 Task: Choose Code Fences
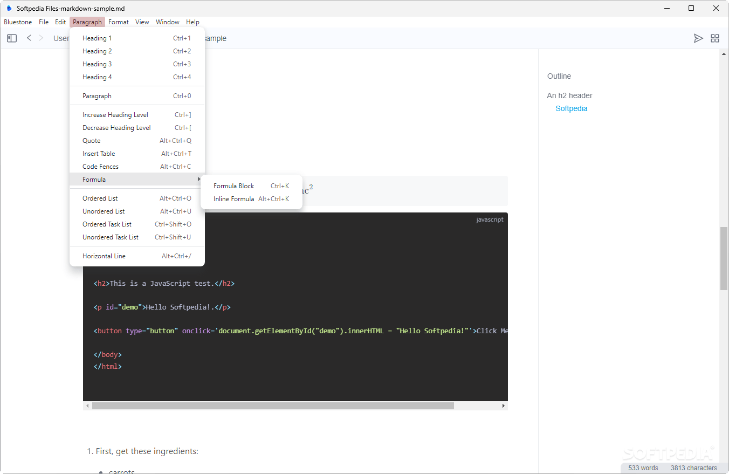[137, 167]
